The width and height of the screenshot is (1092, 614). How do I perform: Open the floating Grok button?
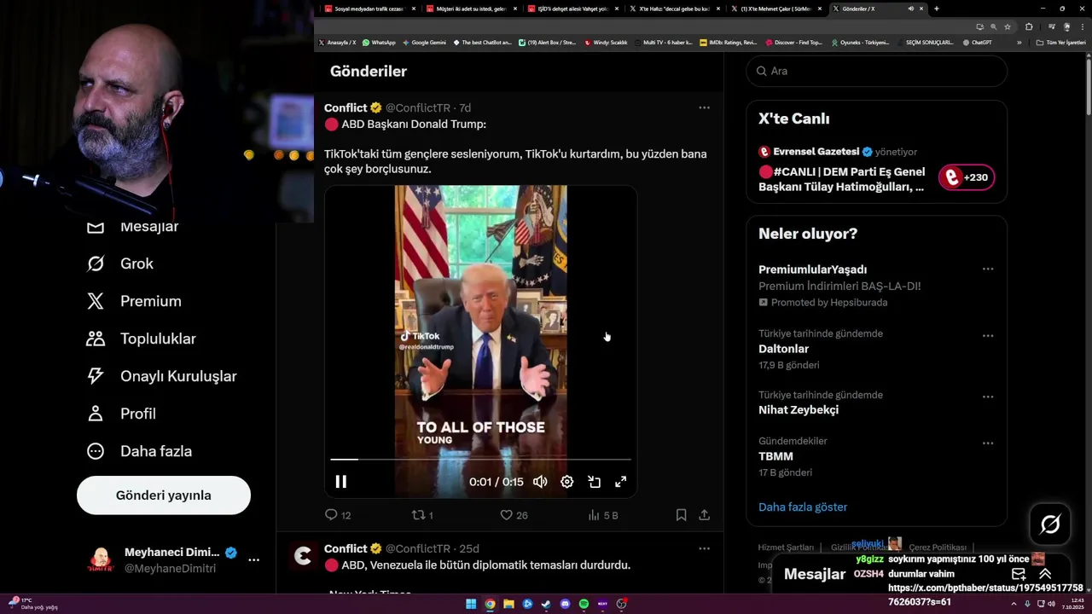(1050, 524)
